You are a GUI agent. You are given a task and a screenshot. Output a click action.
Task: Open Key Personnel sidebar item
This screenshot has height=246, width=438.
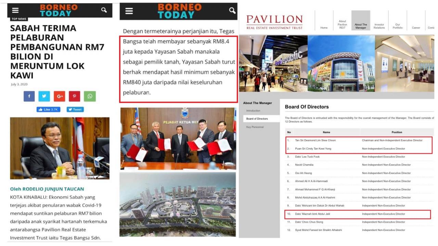pyautogui.click(x=255, y=127)
